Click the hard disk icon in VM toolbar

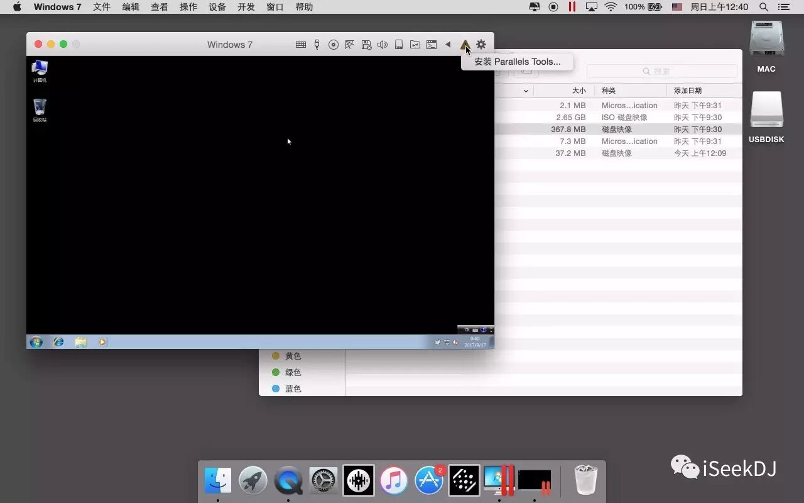pyautogui.click(x=399, y=45)
